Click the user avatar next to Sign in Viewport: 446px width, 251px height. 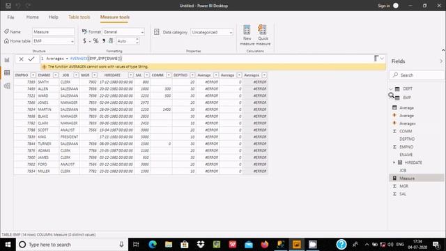396,6
